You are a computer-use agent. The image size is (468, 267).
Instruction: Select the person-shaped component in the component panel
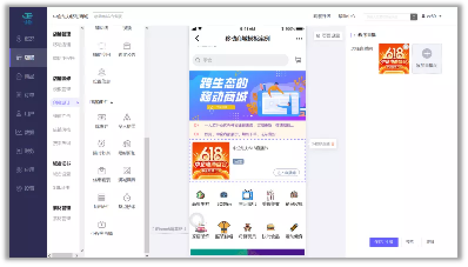(x=102, y=72)
